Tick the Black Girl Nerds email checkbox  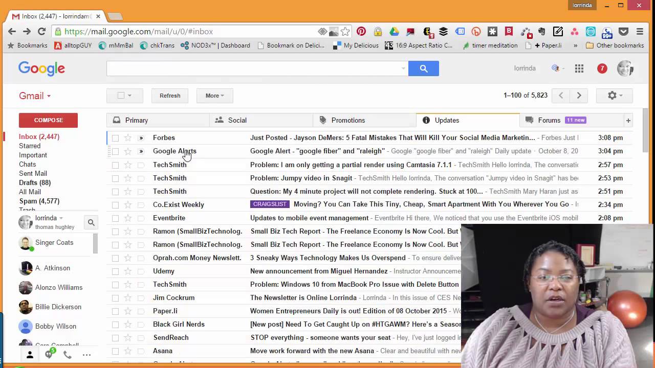click(x=115, y=324)
